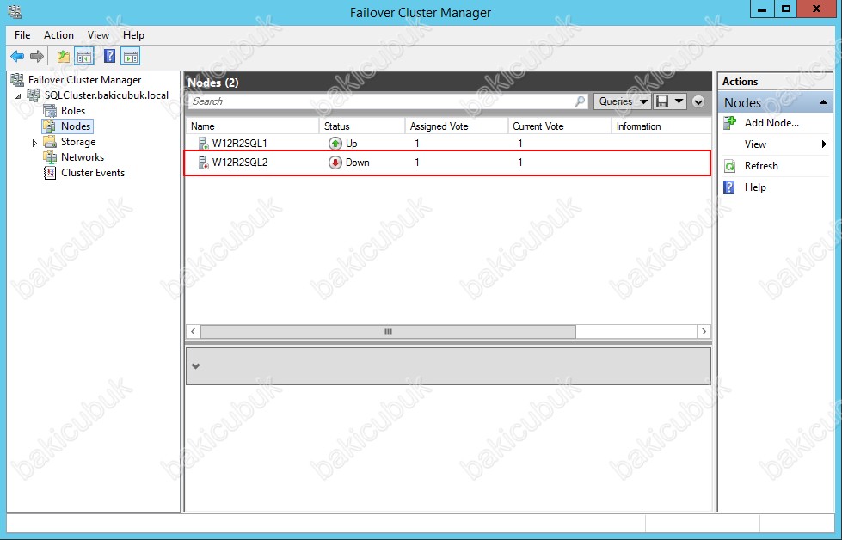Click the red Down status icon
Screen dimensions: 842x540
pyautogui.click(x=335, y=163)
